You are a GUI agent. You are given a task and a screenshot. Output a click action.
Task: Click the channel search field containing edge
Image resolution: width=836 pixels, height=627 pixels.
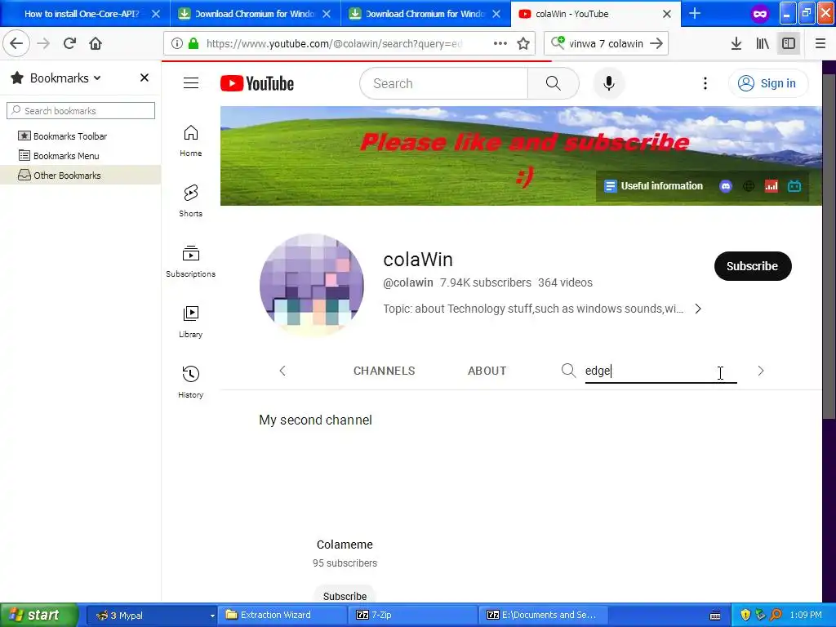coord(660,371)
